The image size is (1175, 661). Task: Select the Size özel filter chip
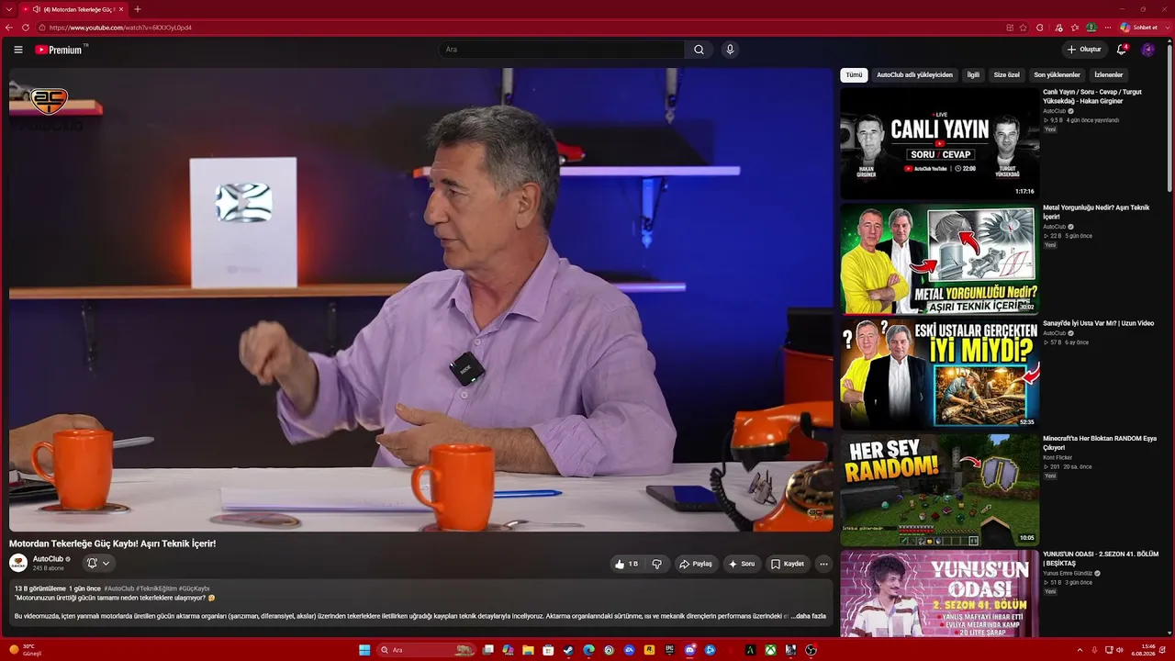1006,75
